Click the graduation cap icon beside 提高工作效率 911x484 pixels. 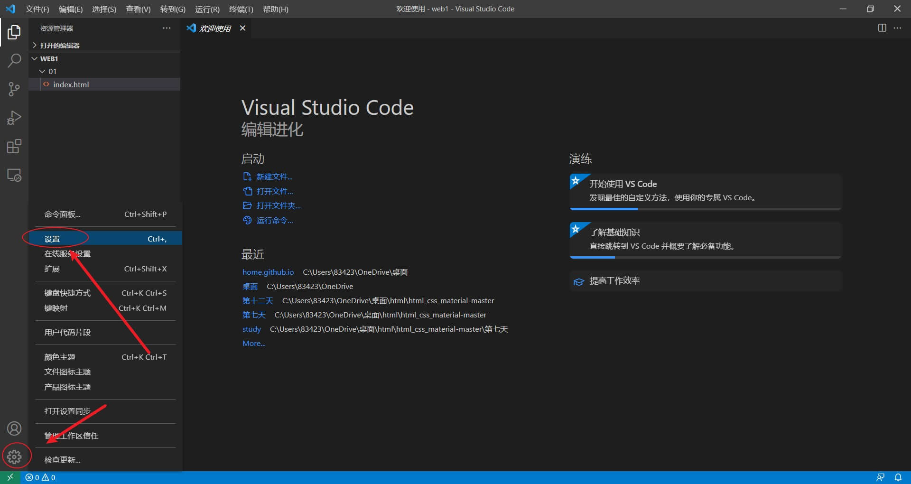point(578,281)
